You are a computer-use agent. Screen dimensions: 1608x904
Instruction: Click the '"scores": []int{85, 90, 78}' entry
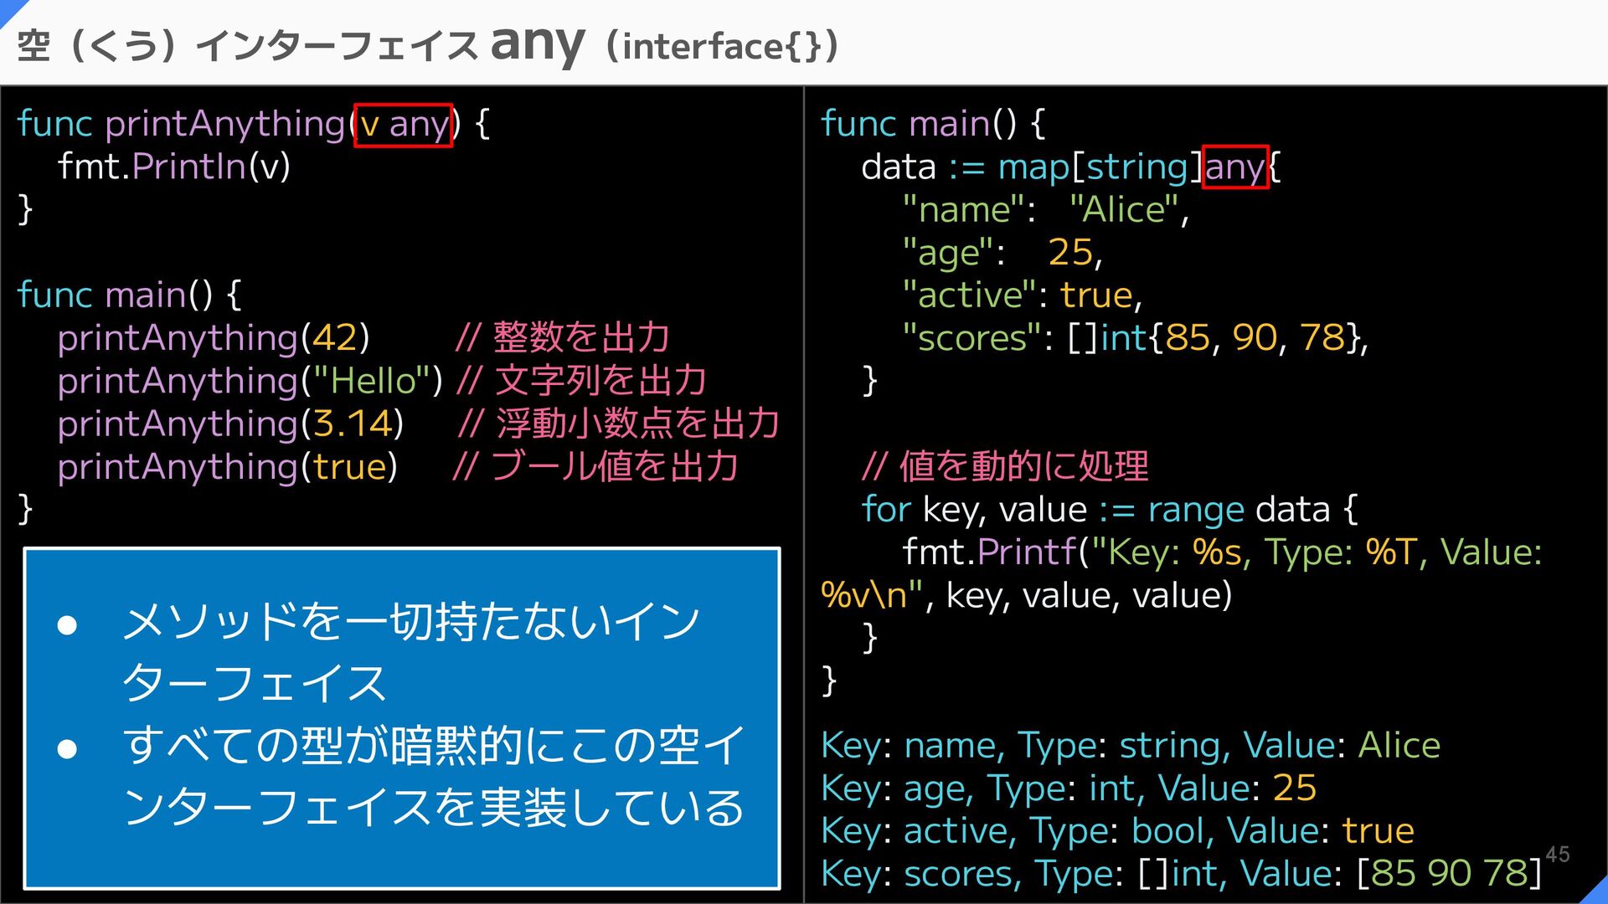pos(1135,338)
